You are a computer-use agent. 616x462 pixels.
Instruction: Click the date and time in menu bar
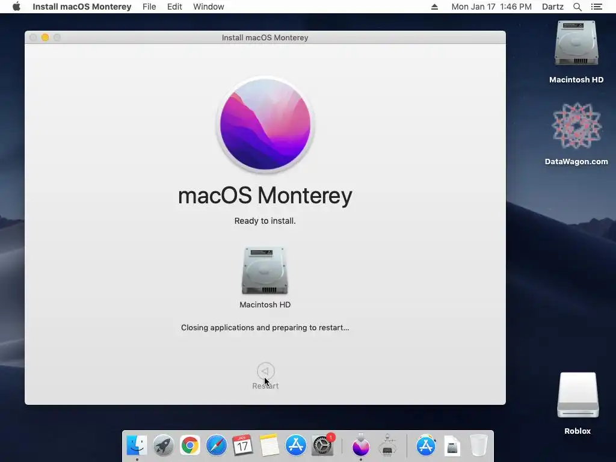(x=491, y=7)
